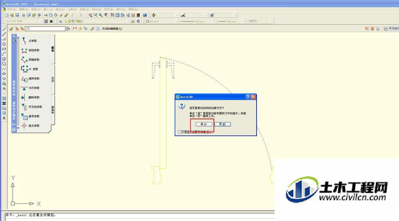Screen dimensions: 399x221
Task: Click the visibility states manager icon
Action: pyautogui.click(x=385, y=29)
